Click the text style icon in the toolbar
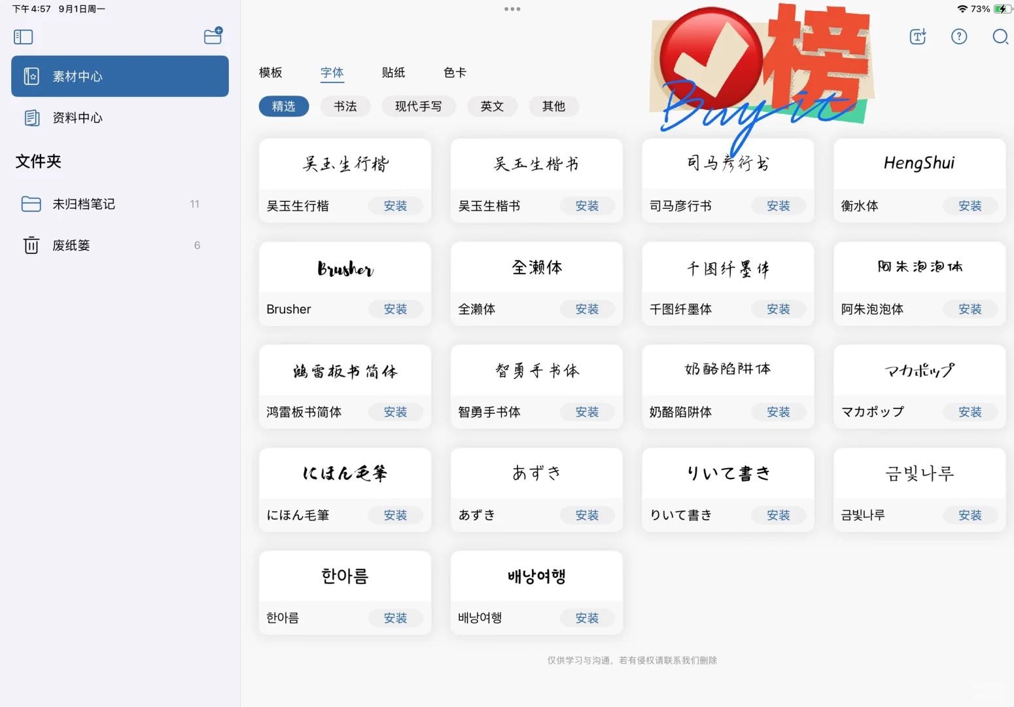 [917, 37]
